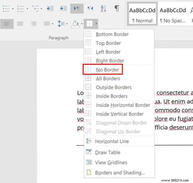Click the Outside Borders icon
Screen dimensions: 193x183
(x=88, y=87)
